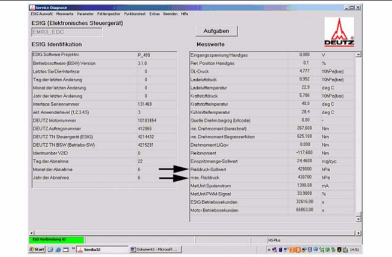Screen dimensions: 392x257
Task: Click the Aufgaben button
Action: (x=216, y=31)
